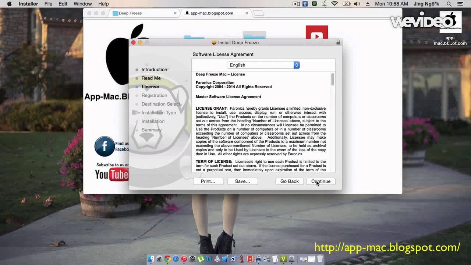
Task: Select the Read Me step in sidebar
Action: click(151, 78)
